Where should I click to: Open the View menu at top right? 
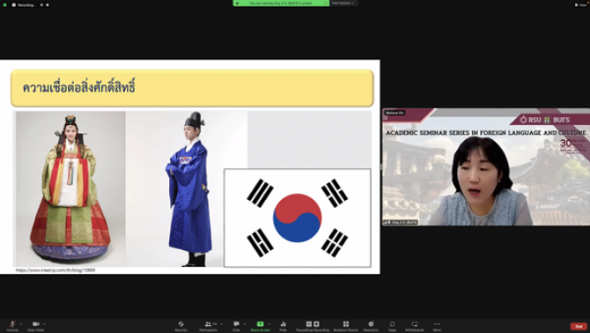coord(581,5)
